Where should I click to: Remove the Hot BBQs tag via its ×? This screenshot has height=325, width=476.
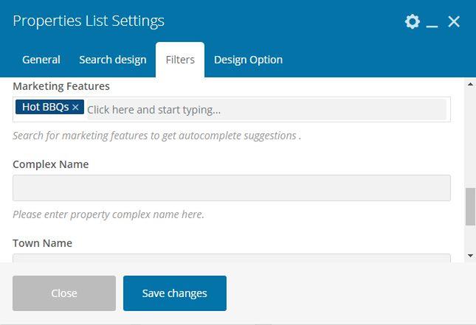[x=75, y=108]
